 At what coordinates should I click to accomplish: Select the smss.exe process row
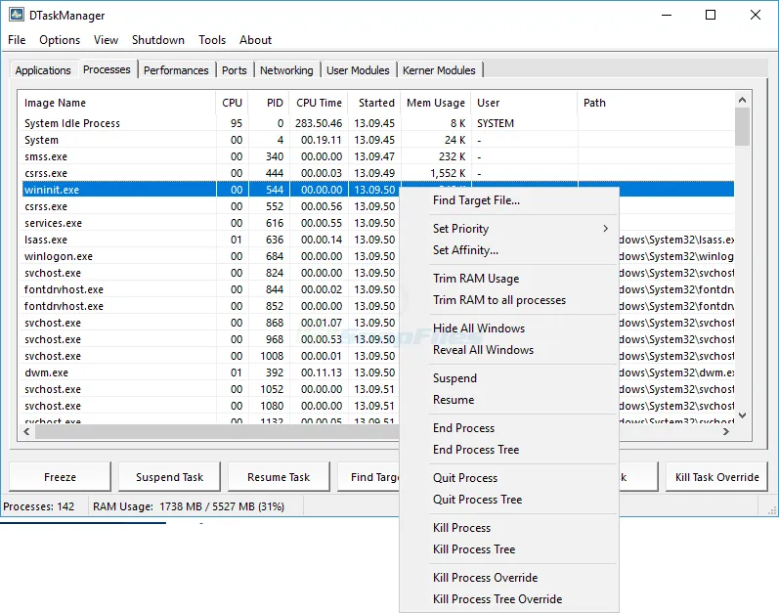(378, 156)
